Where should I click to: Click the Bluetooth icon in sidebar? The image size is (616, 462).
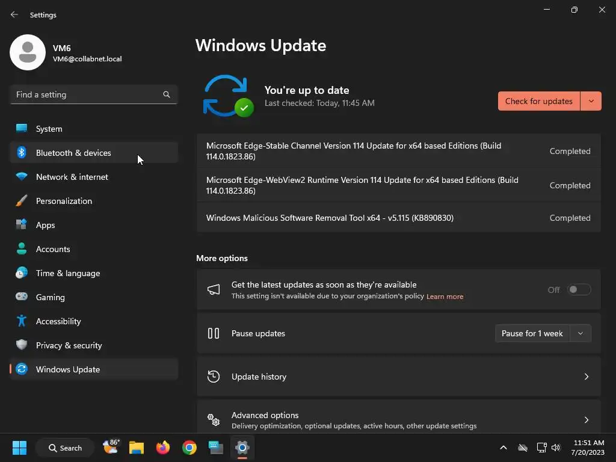click(x=22, y=152)
